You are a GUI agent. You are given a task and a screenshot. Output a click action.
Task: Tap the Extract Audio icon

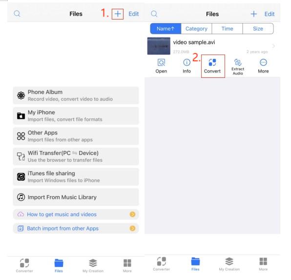click(238, 62)
